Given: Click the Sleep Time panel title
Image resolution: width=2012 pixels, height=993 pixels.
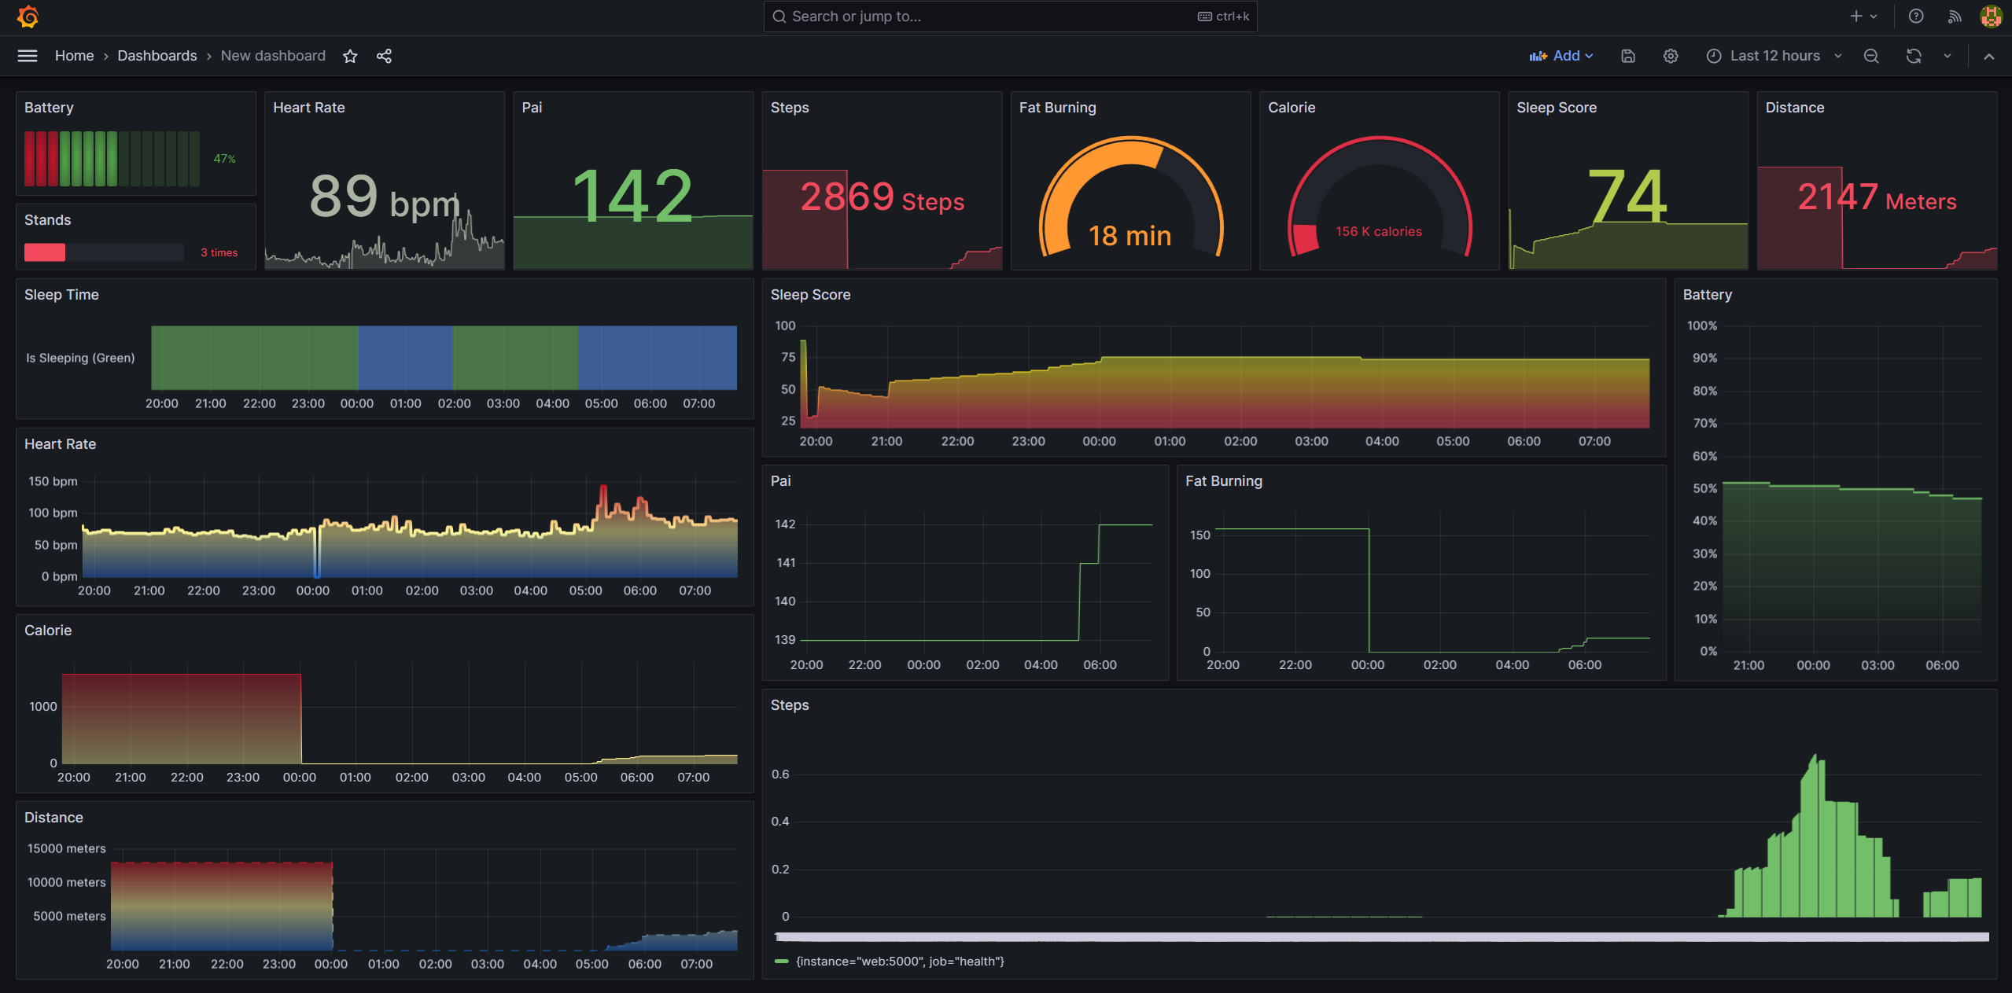Looking at the screenshot, I should click(x=61, y=295).
